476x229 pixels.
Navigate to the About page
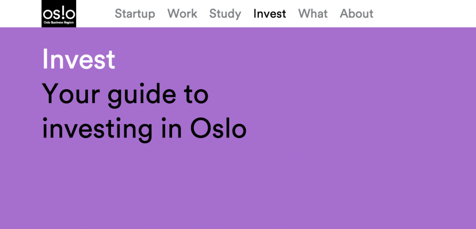point(357,13)
